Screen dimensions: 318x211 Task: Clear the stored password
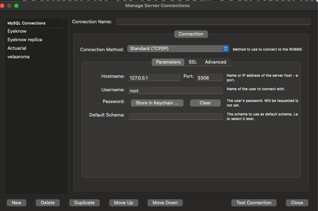[x=205, y=103]
